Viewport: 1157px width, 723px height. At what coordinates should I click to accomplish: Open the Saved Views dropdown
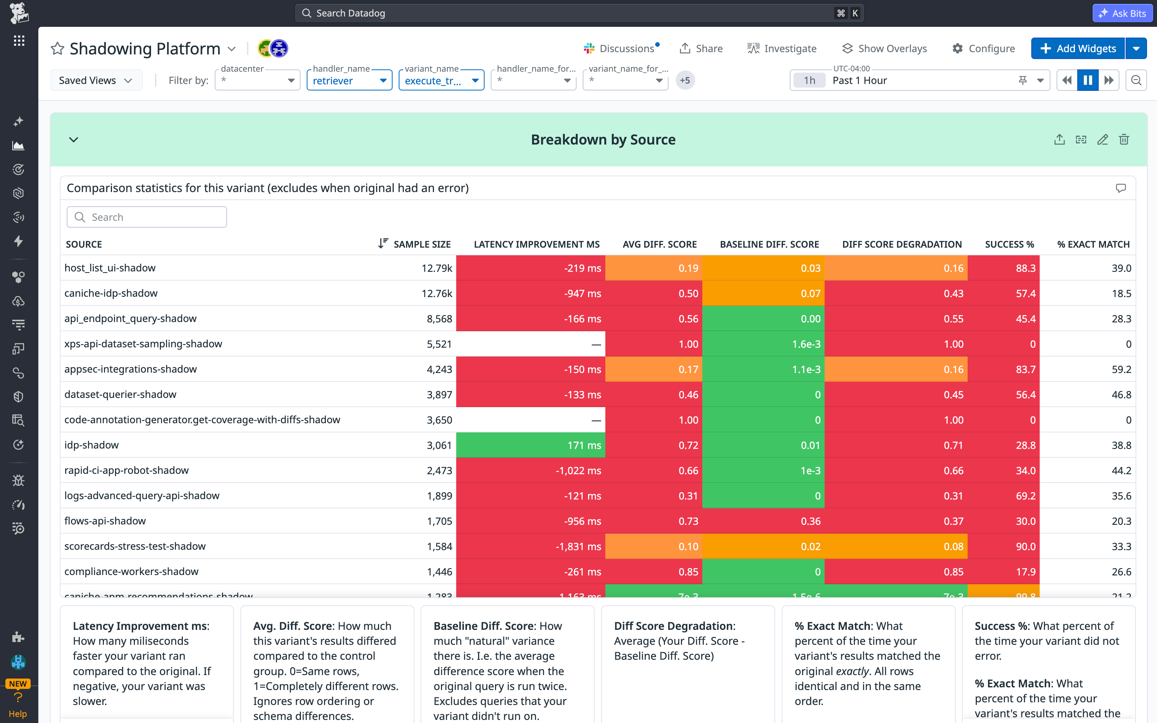96,81
